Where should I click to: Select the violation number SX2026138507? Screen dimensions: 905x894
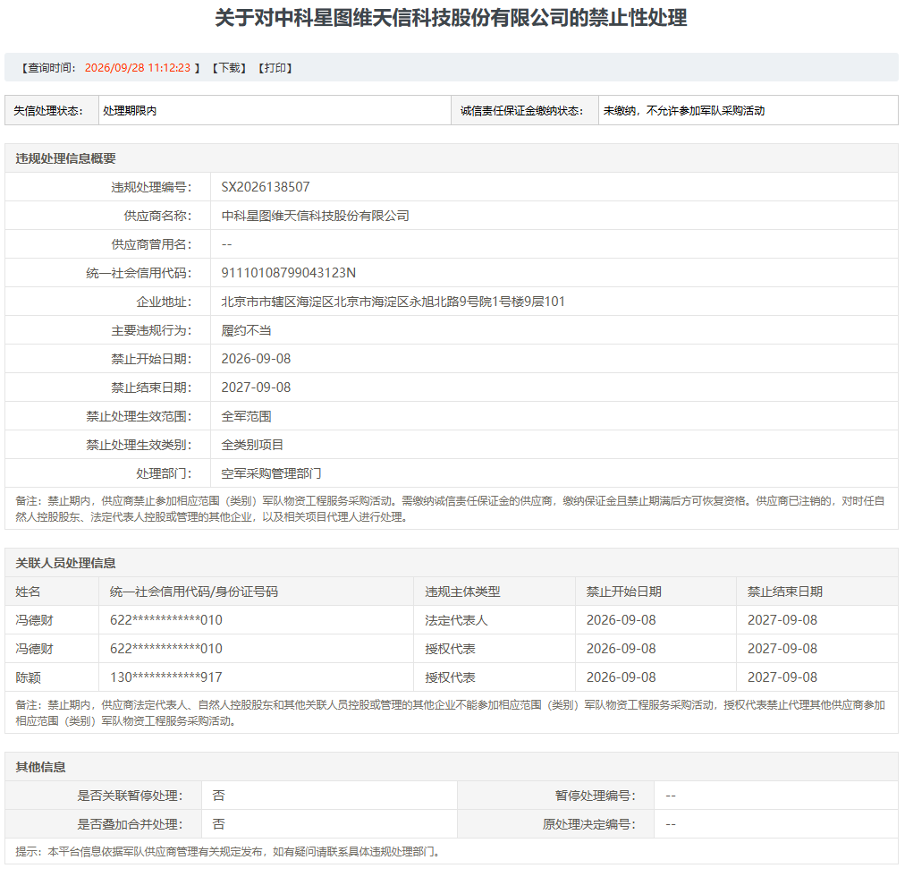[266, 187]
